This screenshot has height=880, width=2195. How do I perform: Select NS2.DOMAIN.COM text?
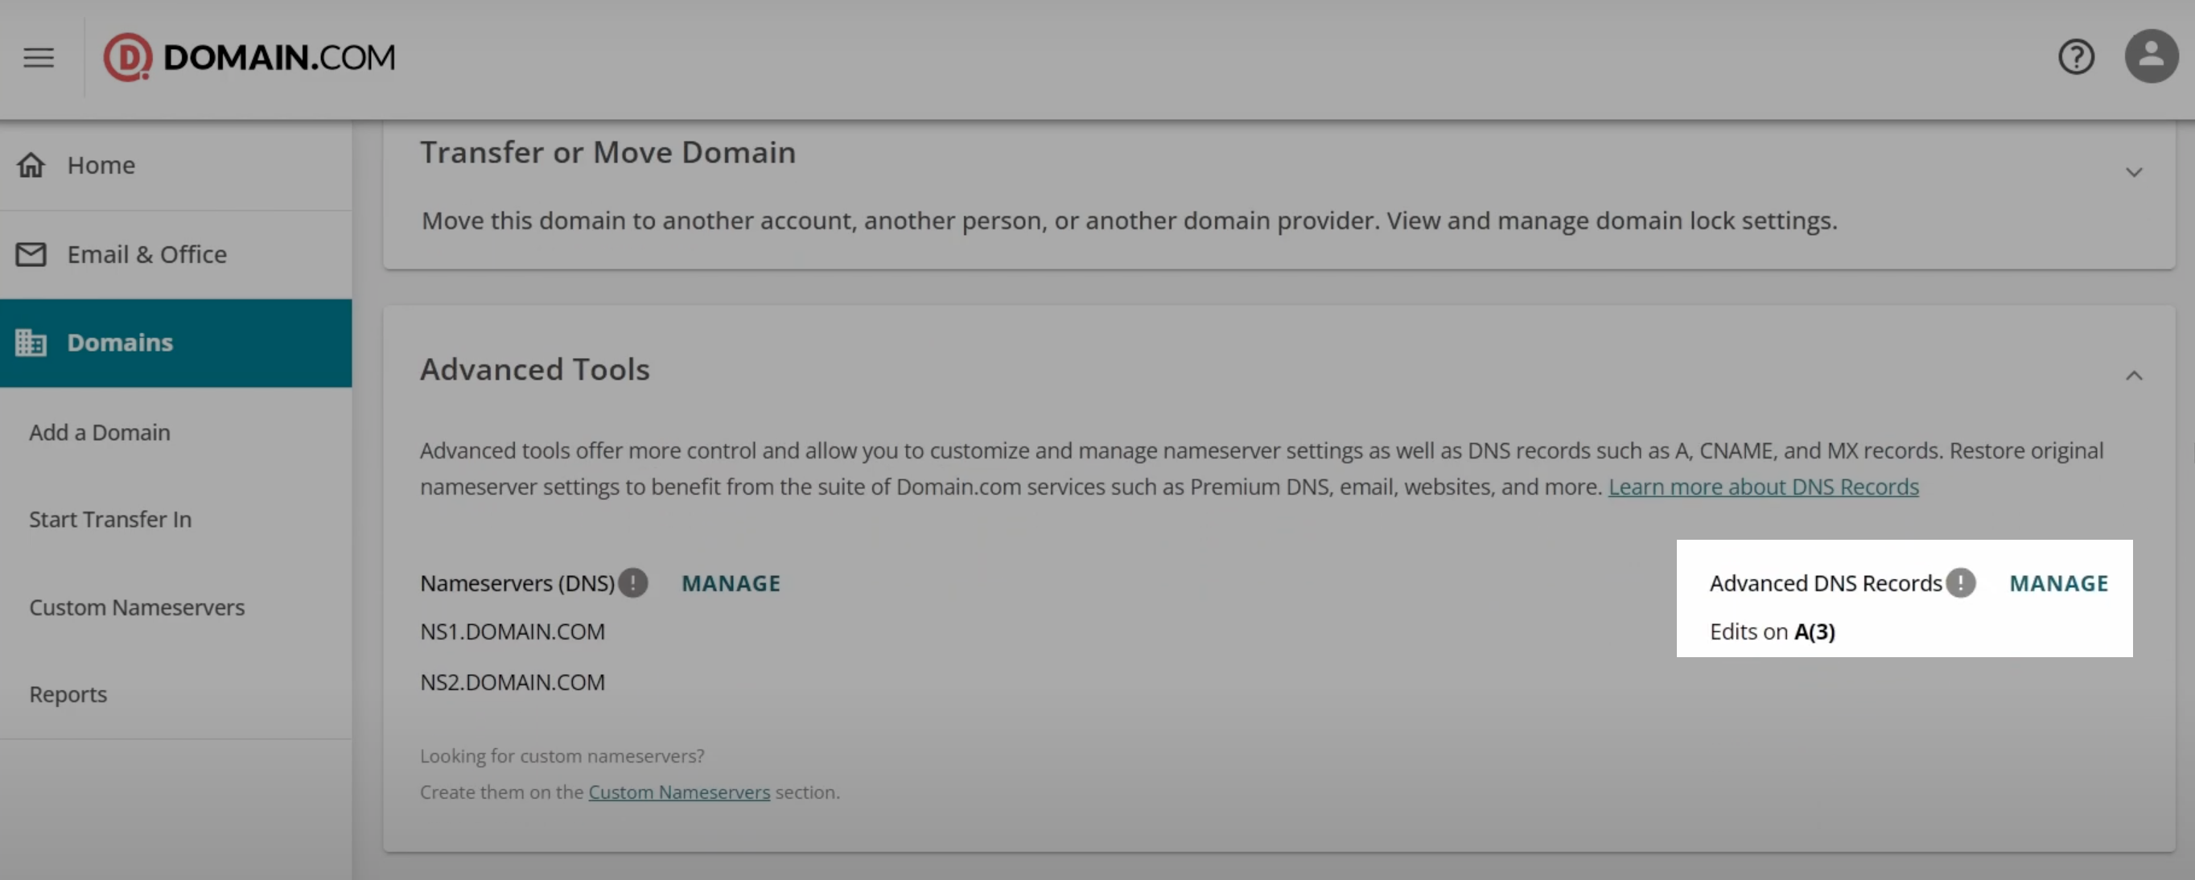512,682
